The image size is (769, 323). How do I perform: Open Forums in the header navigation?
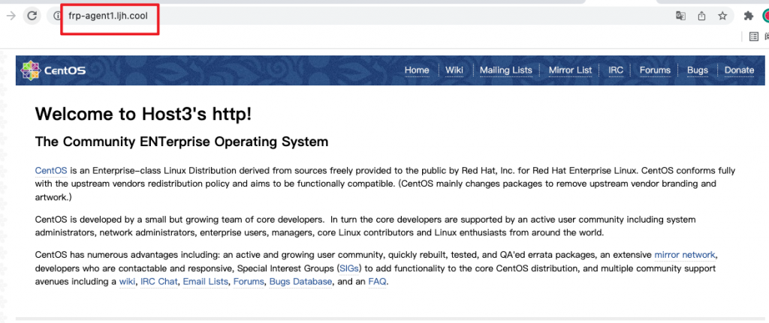655,70
